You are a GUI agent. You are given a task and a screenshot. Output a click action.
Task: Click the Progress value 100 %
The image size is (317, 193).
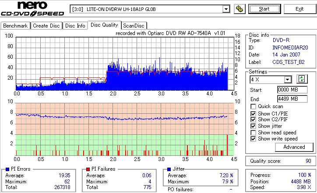pyautogui.click(x=305, y=175)
